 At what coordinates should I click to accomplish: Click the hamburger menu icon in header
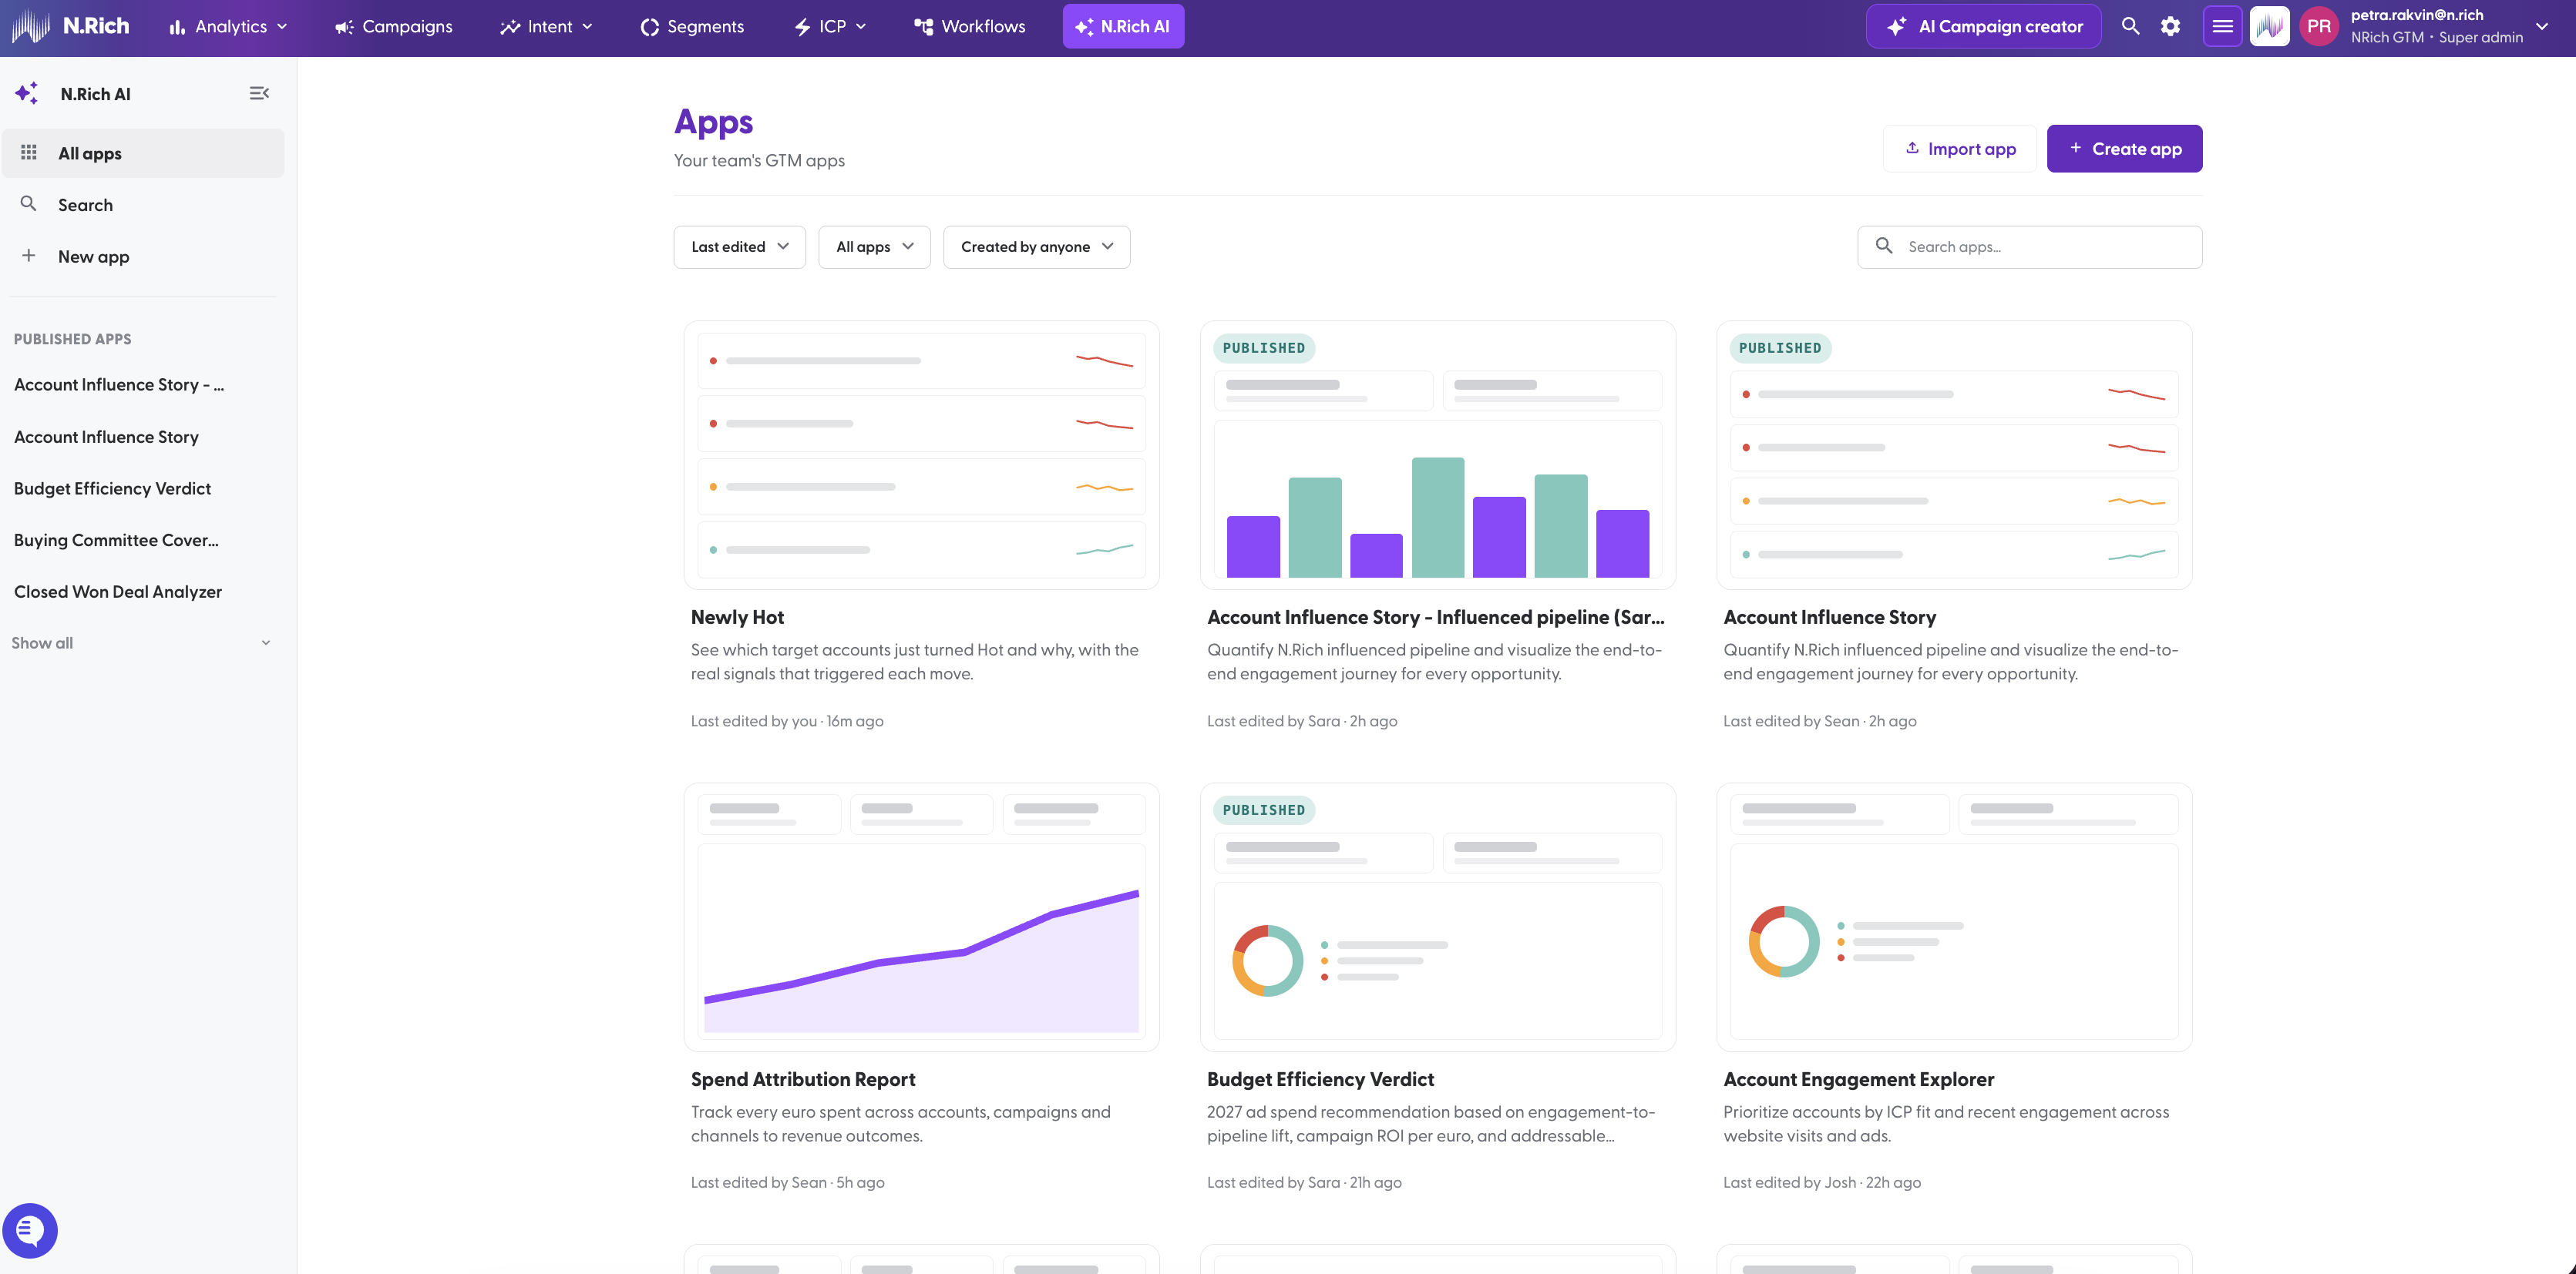(x=2222, y=26)
